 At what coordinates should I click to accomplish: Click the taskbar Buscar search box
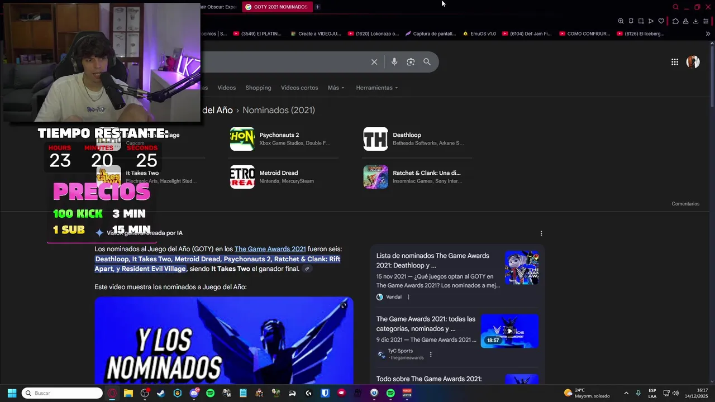[63, 393]
